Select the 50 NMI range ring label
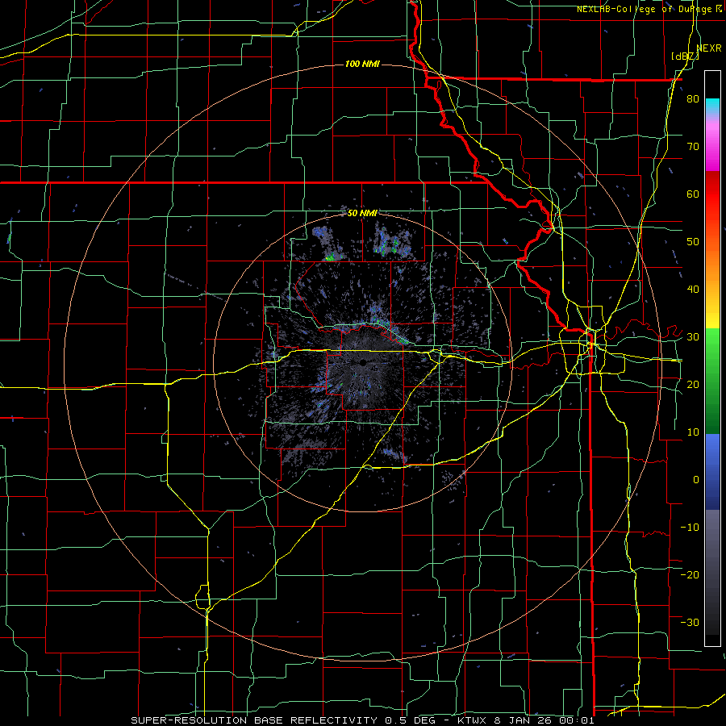726x726 pixels. click(x=362, y=214)
